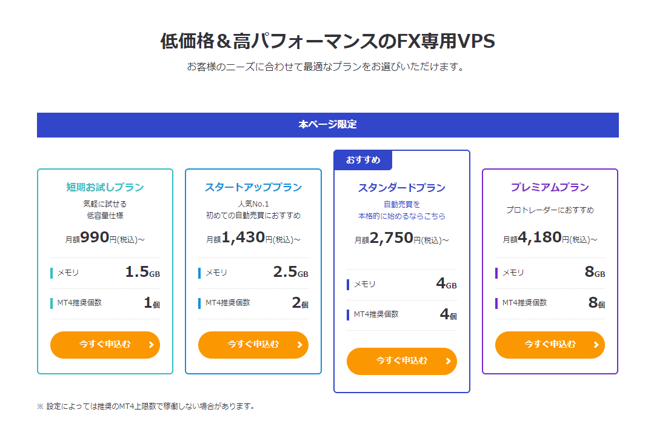The image size is (671, 438).
Task: Click the 8GB memory row in プレミアムプラン
Action: [550, 273]
